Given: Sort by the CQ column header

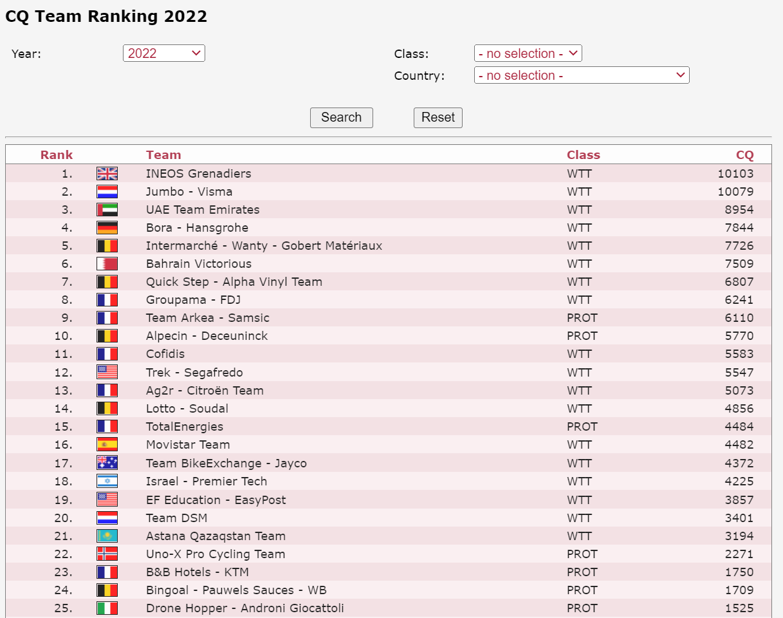Looking at the screenshot, I should click(x=744, y=154).
